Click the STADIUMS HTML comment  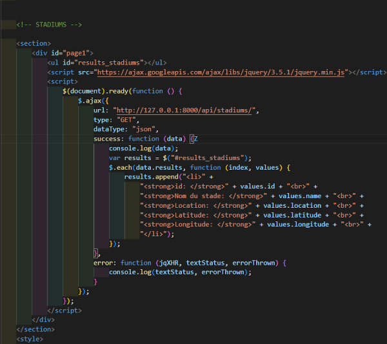pos(49,25)
